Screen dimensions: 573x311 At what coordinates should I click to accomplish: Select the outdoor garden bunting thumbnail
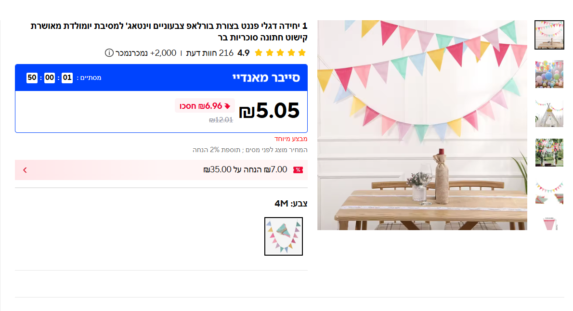[x=549, y=153]
